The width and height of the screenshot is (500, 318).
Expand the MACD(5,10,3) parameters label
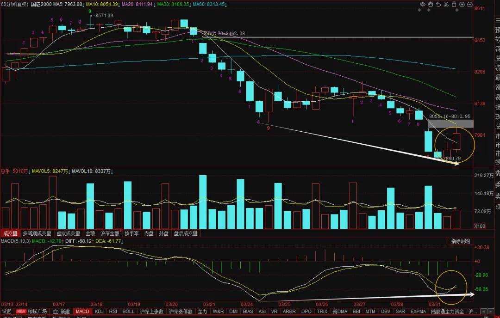click(16, 241)
